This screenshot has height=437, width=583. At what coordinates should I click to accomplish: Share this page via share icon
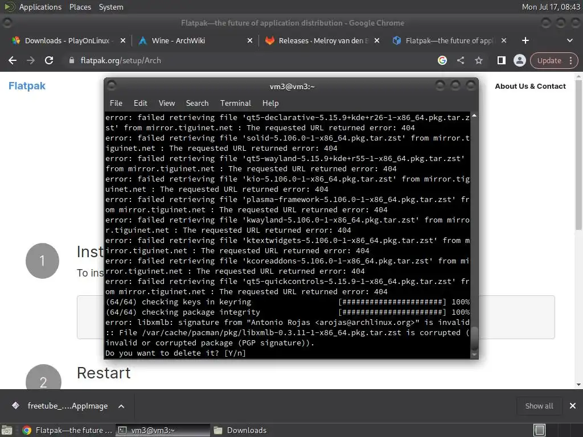(x=461, y=60)
